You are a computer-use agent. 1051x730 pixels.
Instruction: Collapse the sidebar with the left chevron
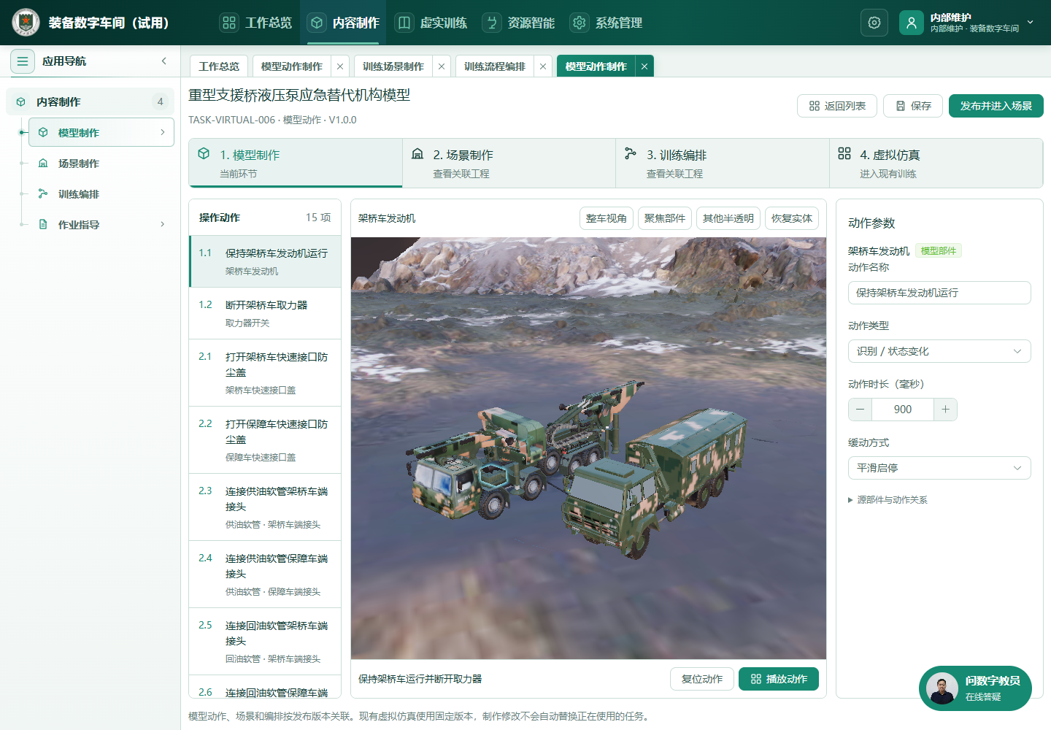coord(164,61)
